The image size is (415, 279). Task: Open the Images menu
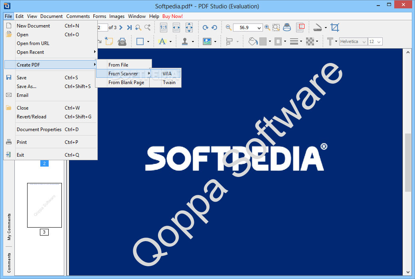pyautogui.click(x=117, y=16)
